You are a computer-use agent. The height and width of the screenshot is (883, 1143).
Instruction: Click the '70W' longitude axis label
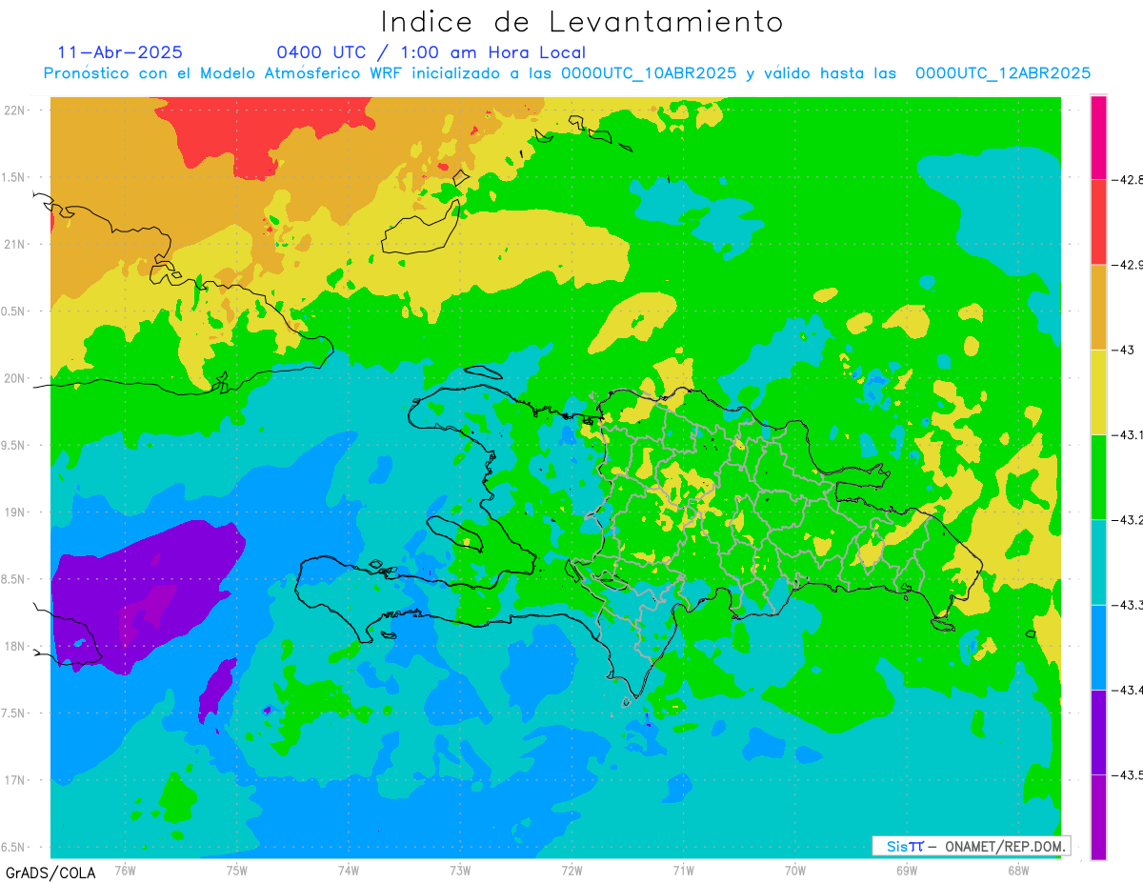coord(795,870)
